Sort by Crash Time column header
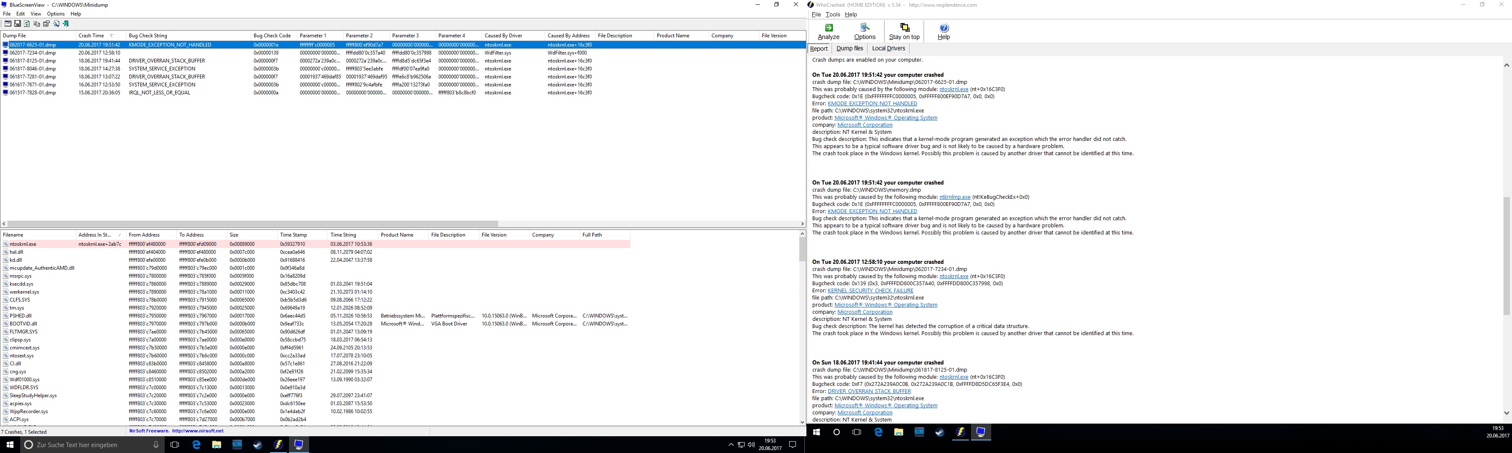Image resolution: width=1512 pixels, height=453 pixels. (x=92, y=36)
